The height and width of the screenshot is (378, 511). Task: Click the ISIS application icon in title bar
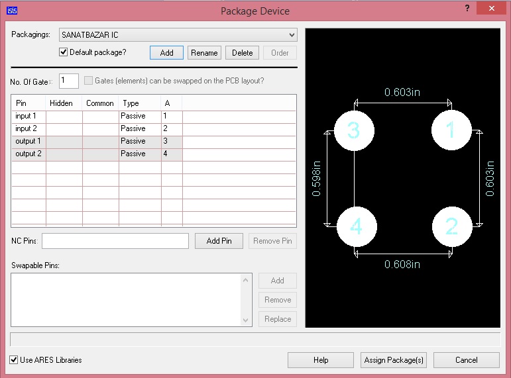point(12,11)
